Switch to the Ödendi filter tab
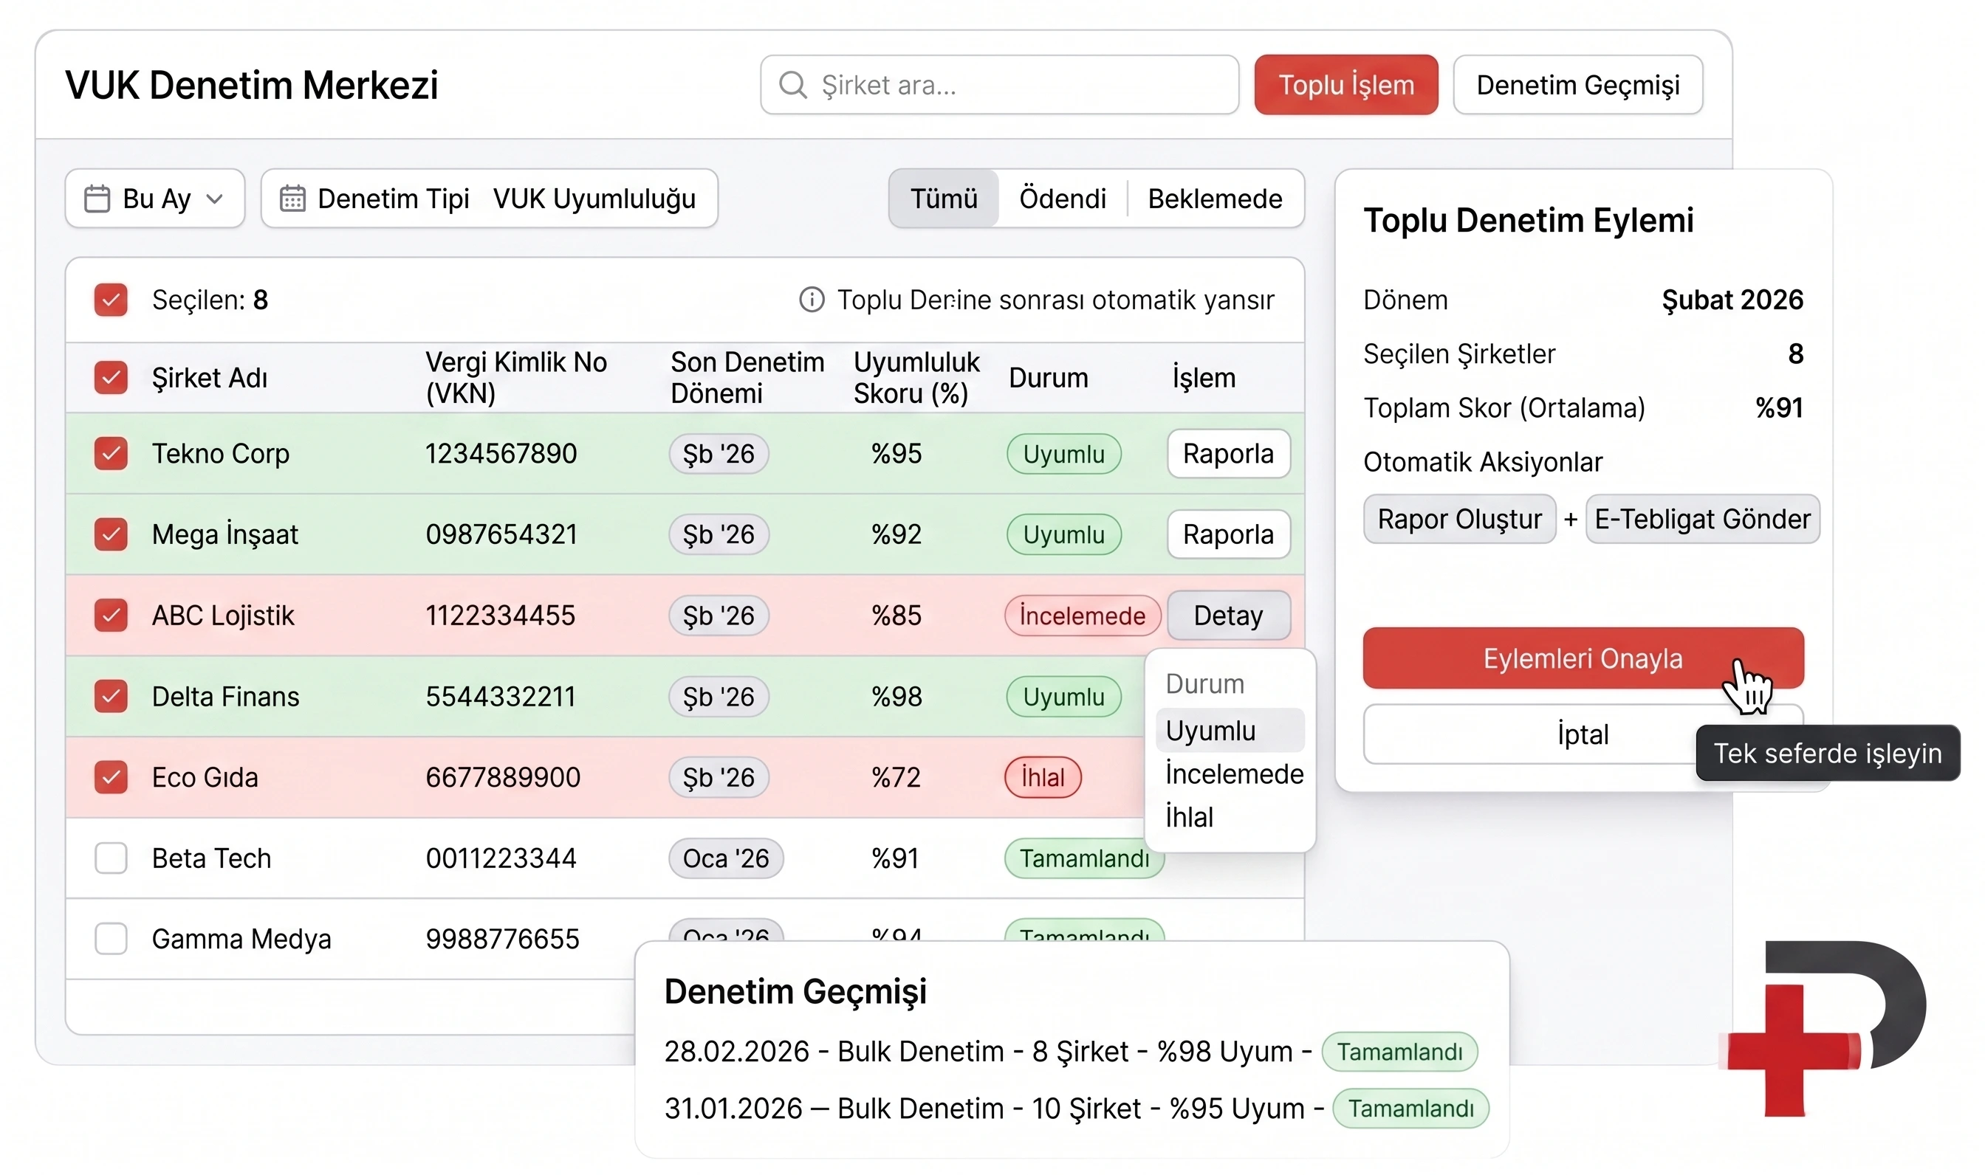This screenshot has height=1175, width=1985. (x=1062, y=198)
